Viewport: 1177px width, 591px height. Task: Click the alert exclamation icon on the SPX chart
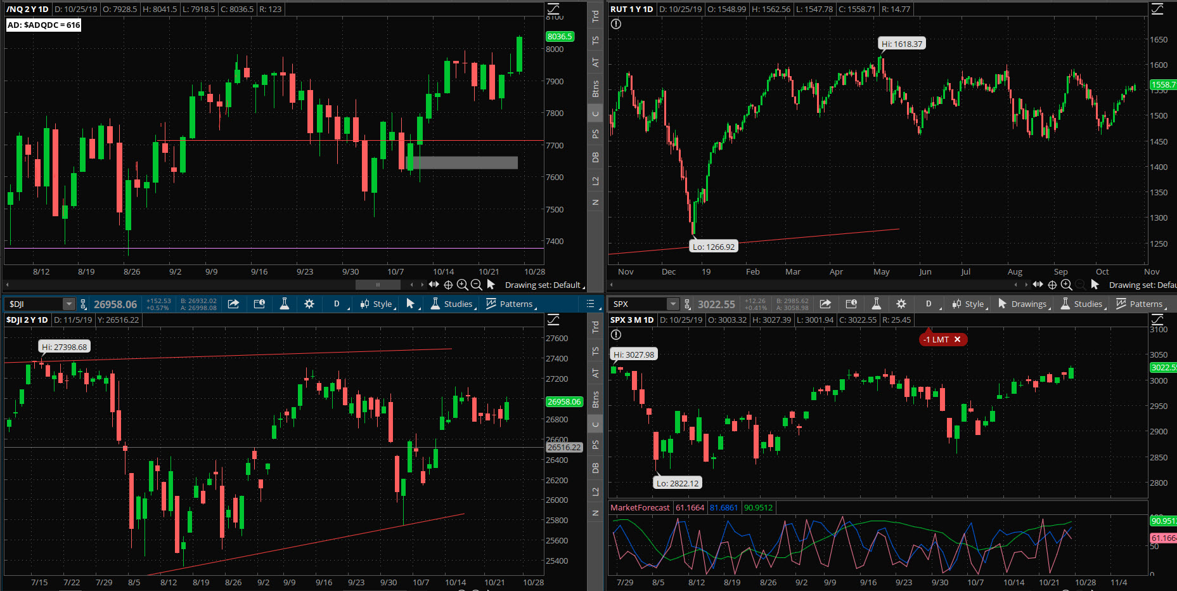pos(616,335)
